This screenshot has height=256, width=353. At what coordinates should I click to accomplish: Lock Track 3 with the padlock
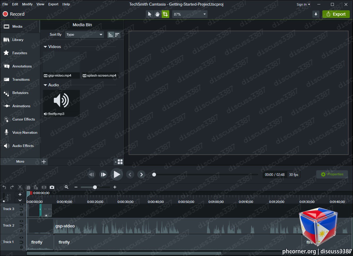[x=21, y=214]
